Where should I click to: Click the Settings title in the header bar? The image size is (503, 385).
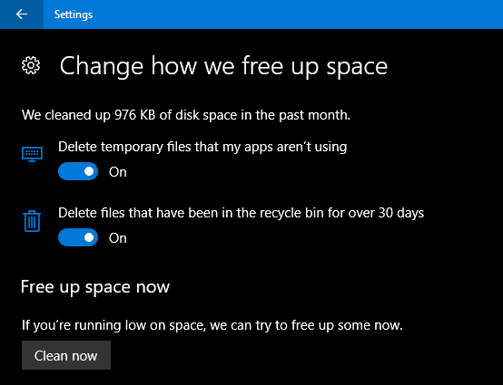(74, 14)
